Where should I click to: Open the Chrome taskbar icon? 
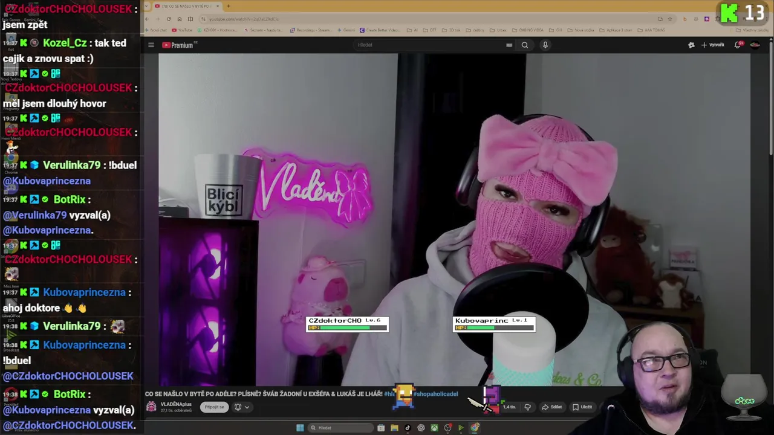475,428
